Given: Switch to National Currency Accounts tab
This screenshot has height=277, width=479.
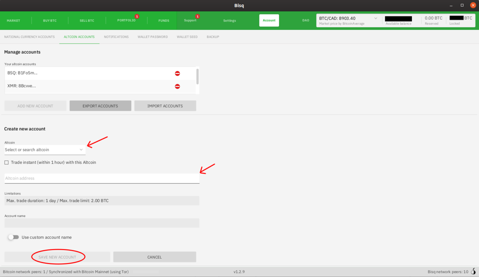Looking at the screenshot, I should coord(29,37).
